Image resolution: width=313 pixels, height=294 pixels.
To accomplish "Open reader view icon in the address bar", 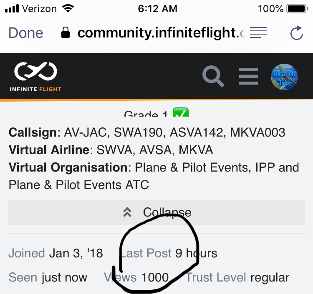I will point(258,32).
